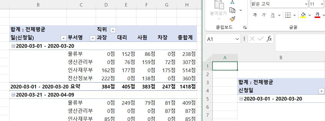Toggle bold formatting in font group
The width and height of the screenshot is (325, 121).
coord(255,15)
